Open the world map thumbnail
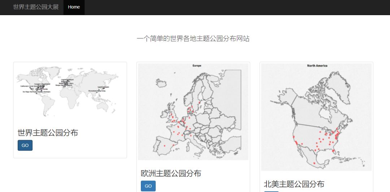Viewport: 390px width, 192px height. pos(70,92)
